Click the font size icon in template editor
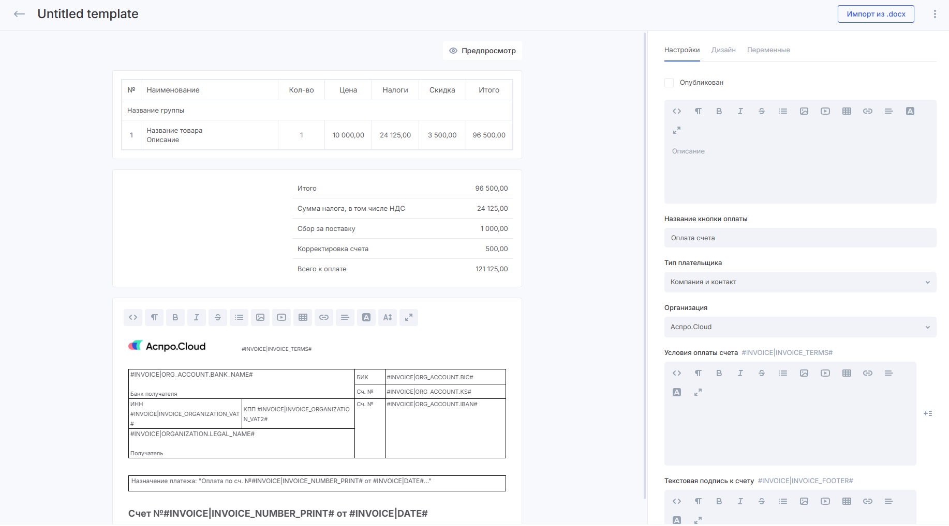 [x=388, y=317]
